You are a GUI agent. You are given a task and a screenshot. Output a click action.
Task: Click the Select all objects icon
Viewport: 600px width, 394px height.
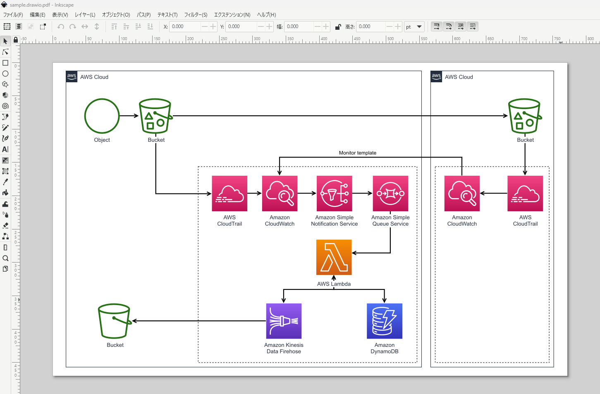[x=7, y=26]
